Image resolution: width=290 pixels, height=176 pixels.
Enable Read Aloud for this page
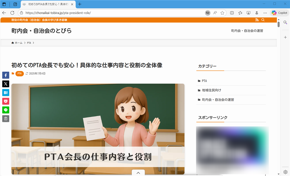pos(215,13)
